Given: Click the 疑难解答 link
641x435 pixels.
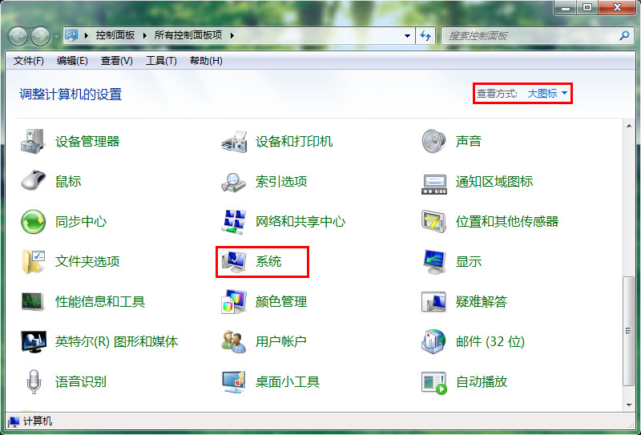Looking at the screenshot, I should [x=482, y=302].
